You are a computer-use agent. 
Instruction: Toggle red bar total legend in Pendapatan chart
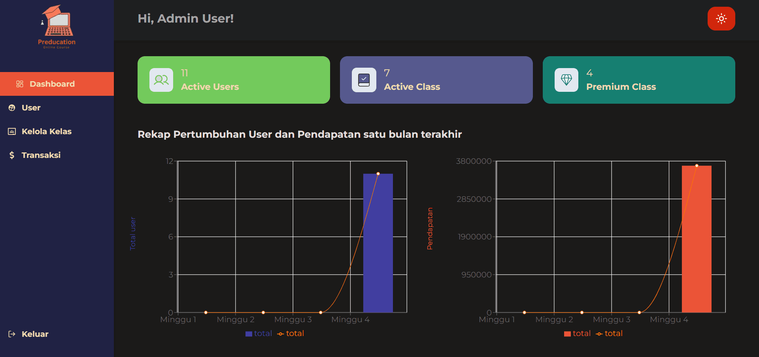pos(578,334)
